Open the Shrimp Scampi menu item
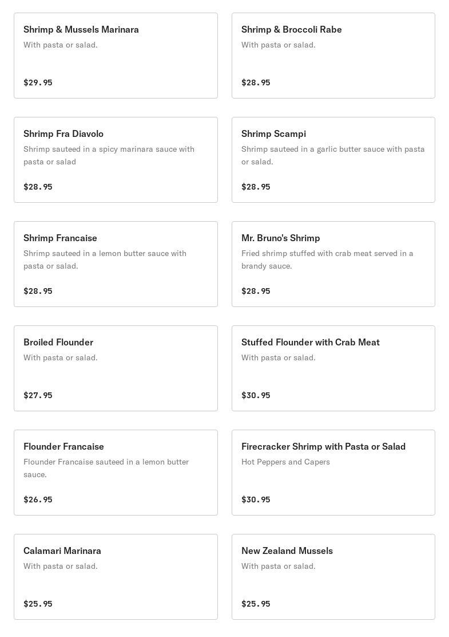449x637 pixels. coord(333,160)
